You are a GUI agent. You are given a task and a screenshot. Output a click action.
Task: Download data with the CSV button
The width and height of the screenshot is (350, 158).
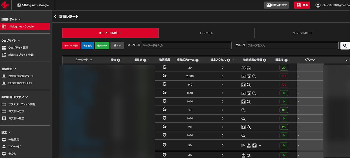117,45
